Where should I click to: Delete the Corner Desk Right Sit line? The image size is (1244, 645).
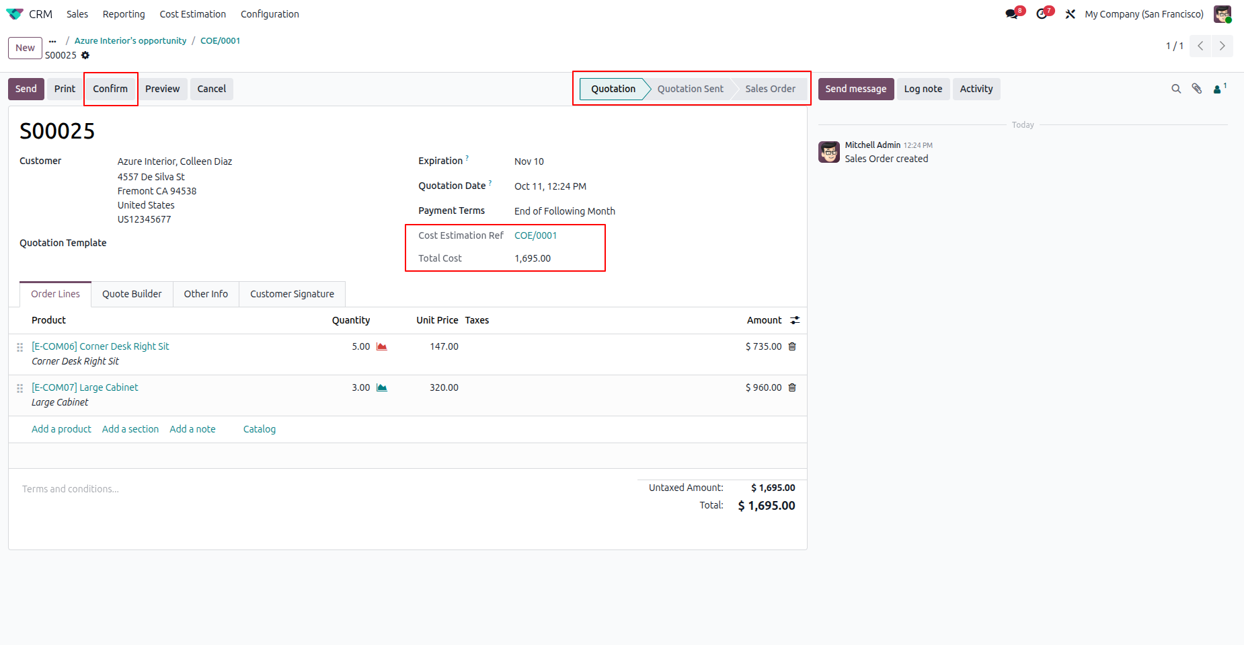click(x=792, y=346)
